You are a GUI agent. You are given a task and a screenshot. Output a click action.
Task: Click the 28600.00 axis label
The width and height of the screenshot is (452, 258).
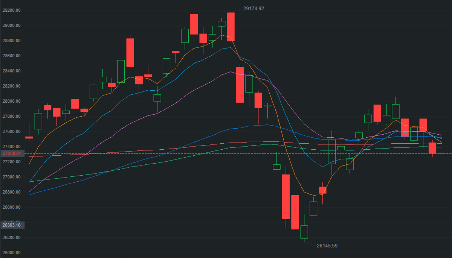[12, 56]
